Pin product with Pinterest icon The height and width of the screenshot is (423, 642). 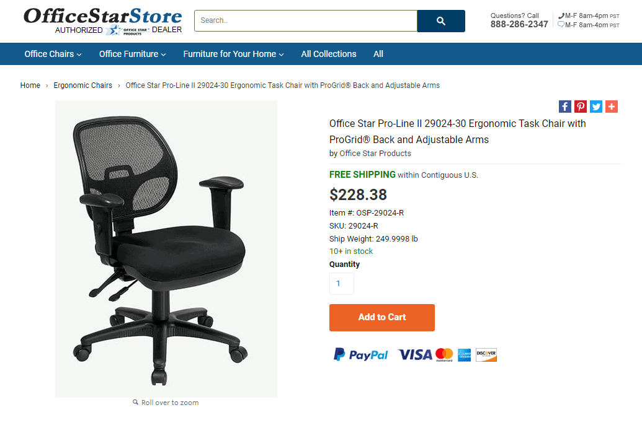(x=581, y=107)
